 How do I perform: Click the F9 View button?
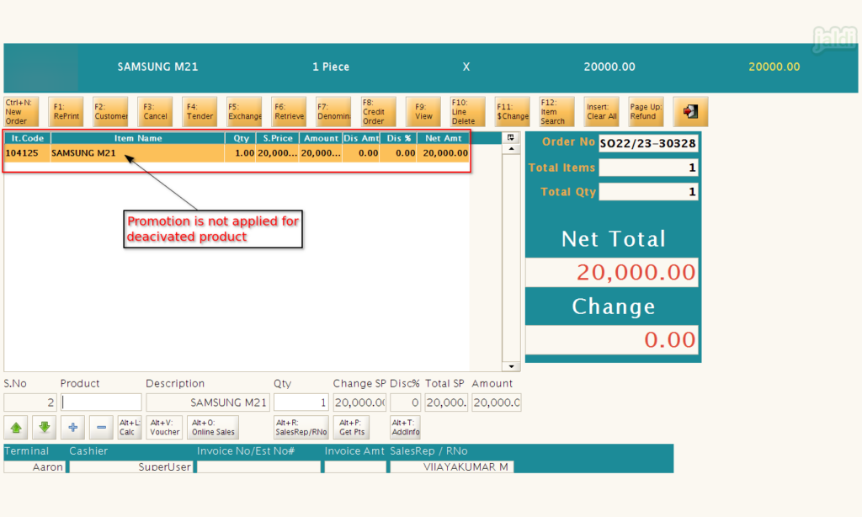(x=423, y=112)
